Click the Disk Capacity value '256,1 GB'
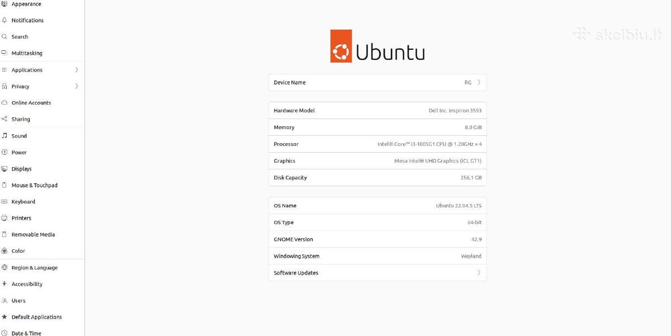 [x=471, y=178]
